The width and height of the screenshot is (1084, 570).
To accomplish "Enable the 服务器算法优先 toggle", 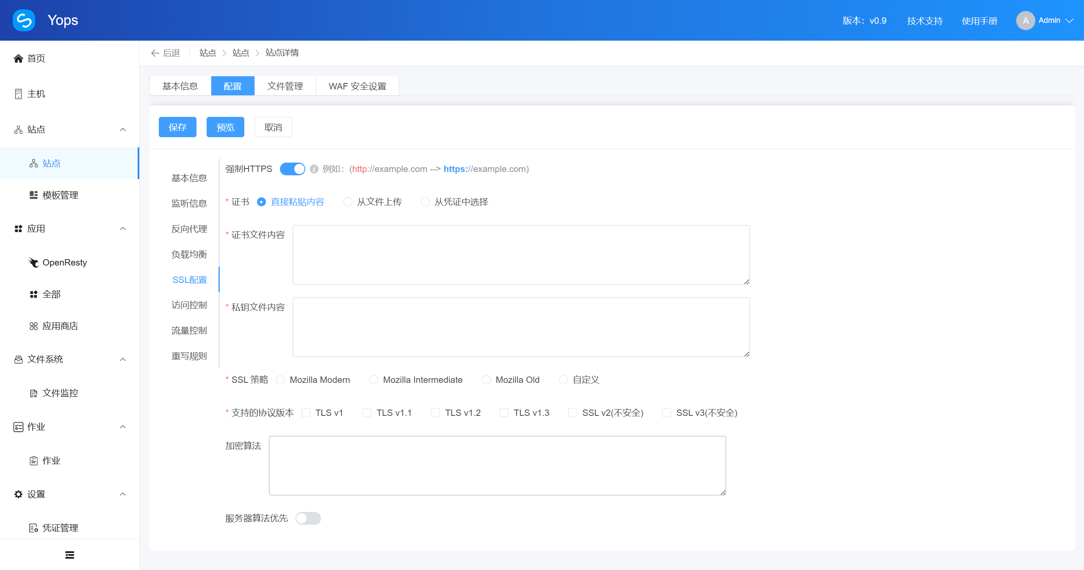I will click(x=308, y=518).
